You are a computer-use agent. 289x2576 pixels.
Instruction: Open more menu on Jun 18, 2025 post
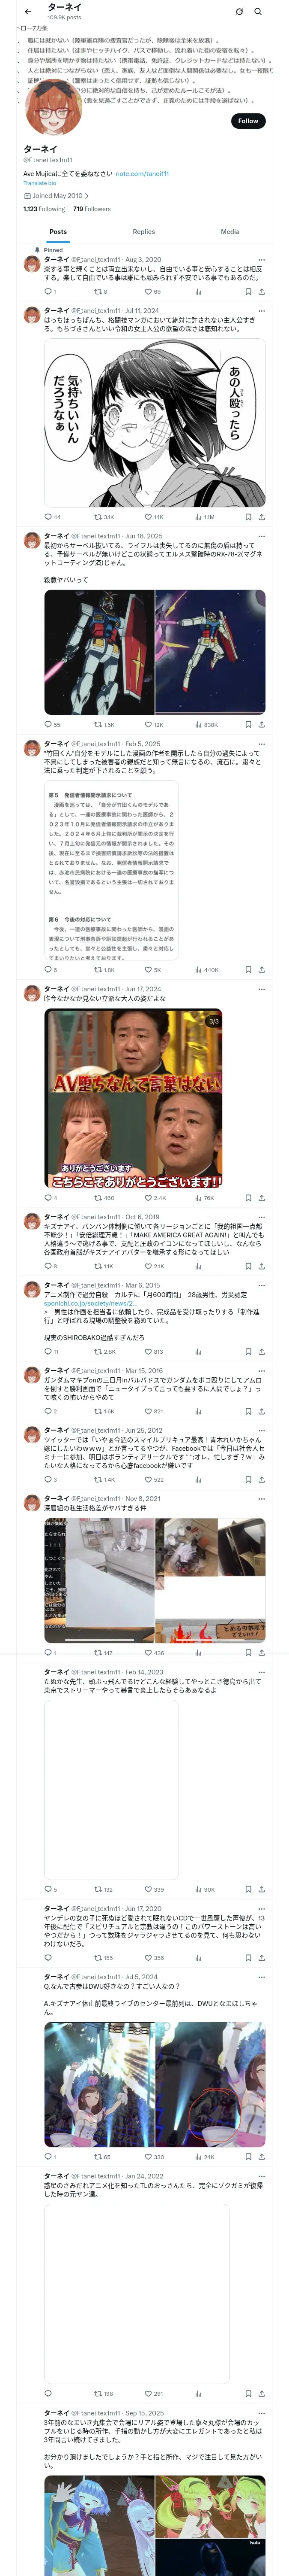[x=262, y=536]
